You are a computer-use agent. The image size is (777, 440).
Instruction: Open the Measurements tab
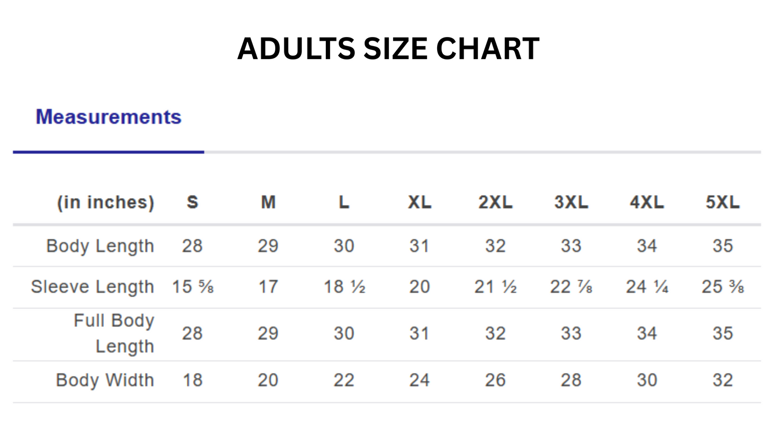[109, 117]
